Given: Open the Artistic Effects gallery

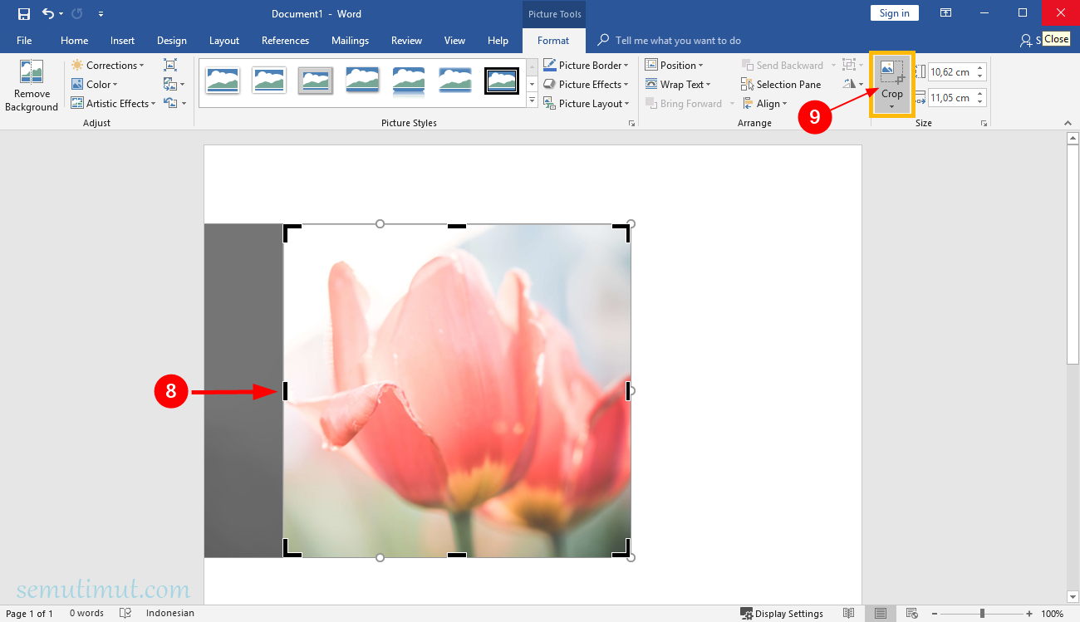Looking at the screenshot, I should [113, 103].
